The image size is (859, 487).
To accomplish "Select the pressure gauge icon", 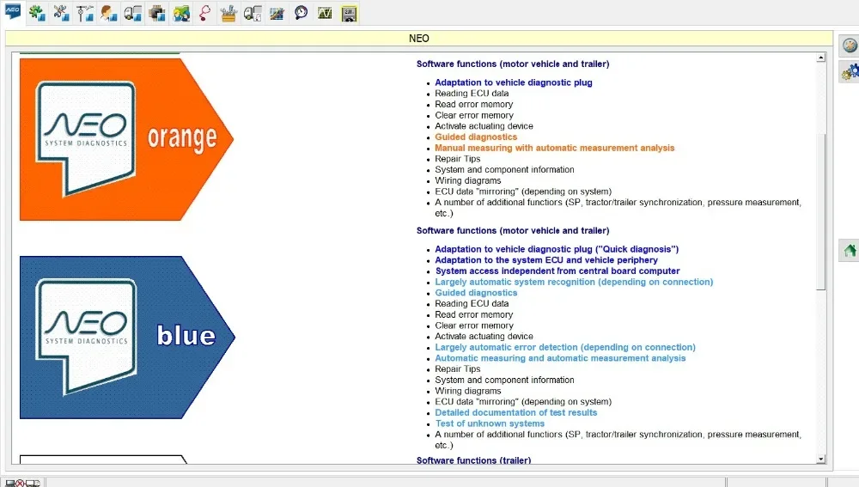I will 301,13.
